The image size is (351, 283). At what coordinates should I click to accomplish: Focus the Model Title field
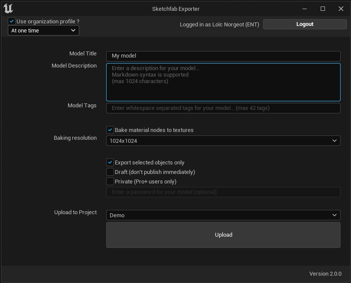point(223,56)
